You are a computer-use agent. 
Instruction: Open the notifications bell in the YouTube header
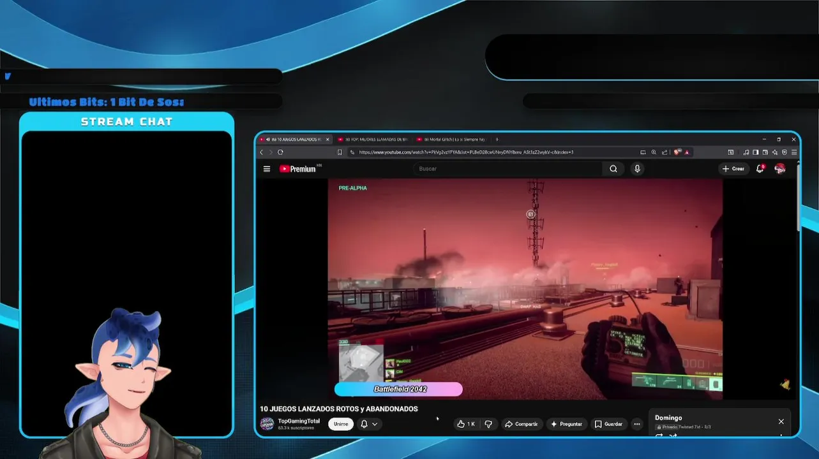coord(760,169)
